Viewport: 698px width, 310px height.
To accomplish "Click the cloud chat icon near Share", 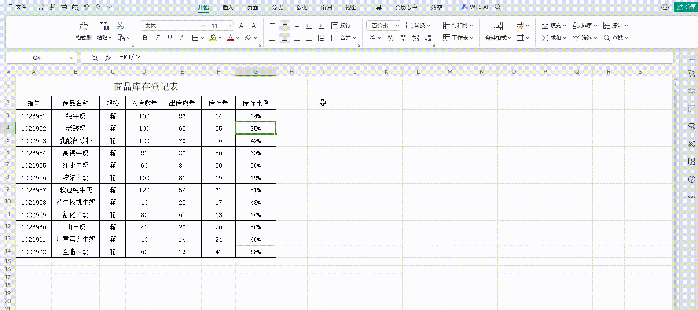I will (665, 7).
